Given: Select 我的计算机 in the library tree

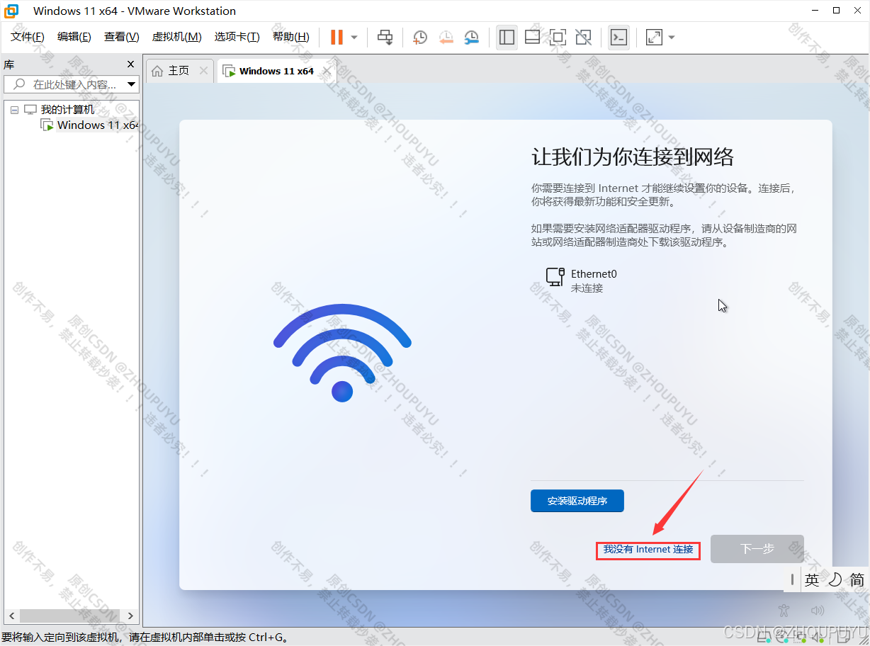Looking at the screenshot, I should point(67,110).
